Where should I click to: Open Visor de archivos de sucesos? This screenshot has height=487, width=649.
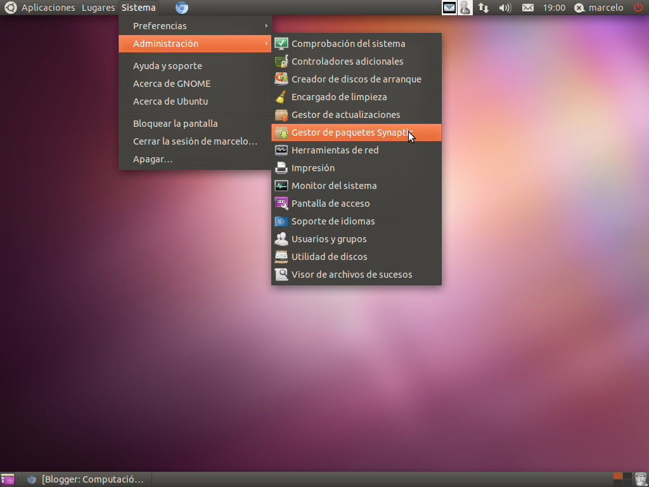pyautogui.click(x=351, y=274)
